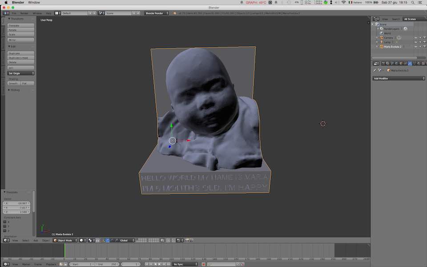The width and height of the screenshot is (427, 267).
Task: Expand the Camera item in outliner
Action: coord(377,37)
